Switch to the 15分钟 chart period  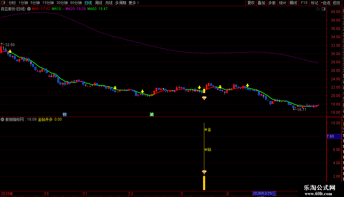[48, 3]
